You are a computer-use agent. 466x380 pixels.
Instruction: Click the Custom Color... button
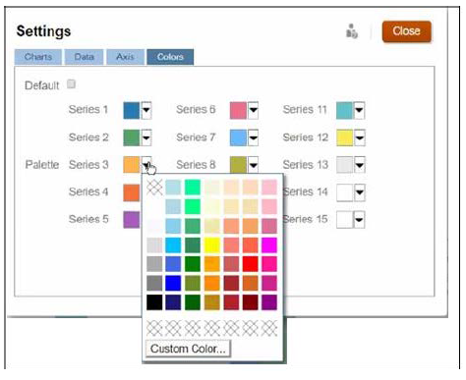pos(188,349)
